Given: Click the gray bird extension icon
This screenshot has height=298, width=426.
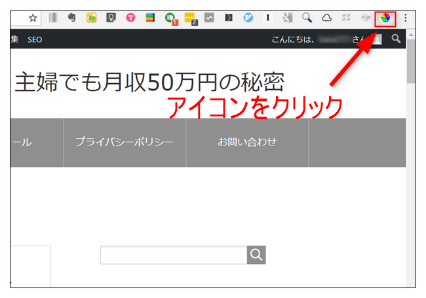Looking at the screenshot, I should [366, 18].
